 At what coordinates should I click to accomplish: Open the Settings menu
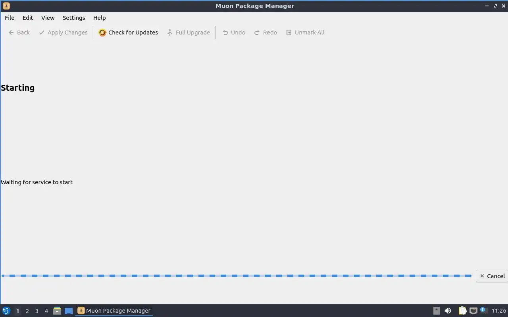pos(74,18)
